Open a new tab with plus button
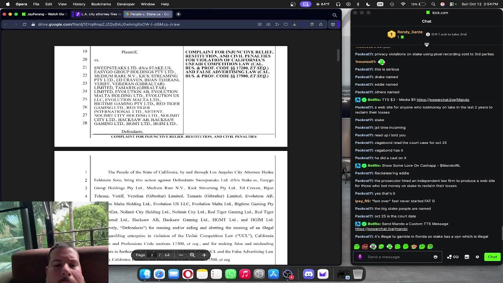 178,14
